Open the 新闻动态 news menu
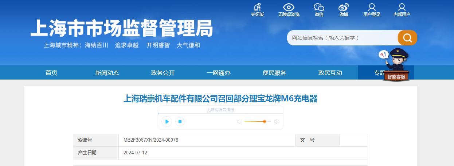This screenshot has height=166, width=454. click(x=107, y=73)
